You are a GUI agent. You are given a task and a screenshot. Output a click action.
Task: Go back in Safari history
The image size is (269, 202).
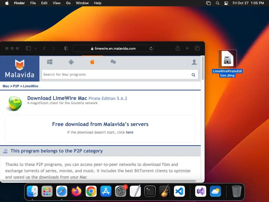[44, 48]
